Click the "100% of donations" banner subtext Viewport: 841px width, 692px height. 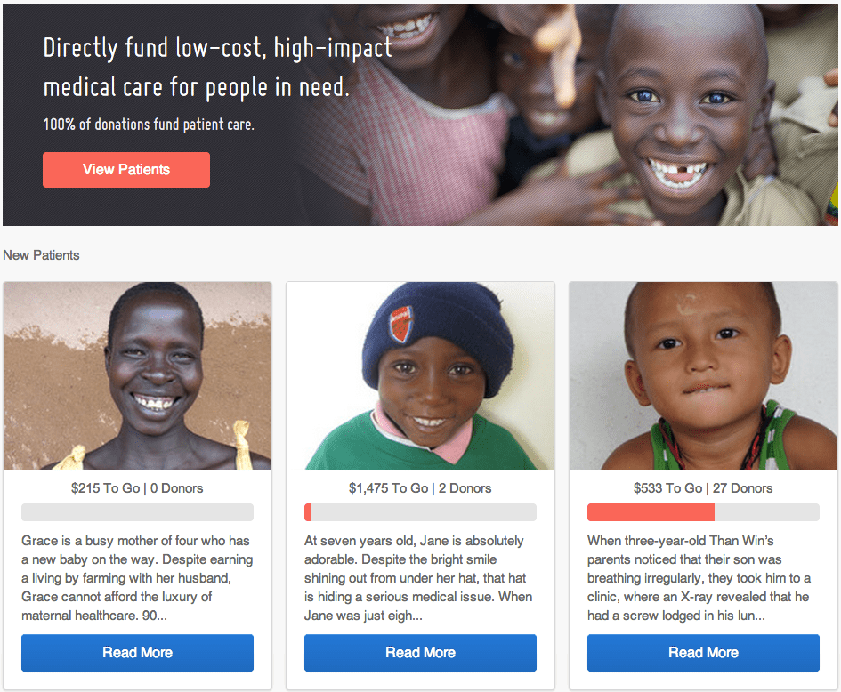click(149, 125)
